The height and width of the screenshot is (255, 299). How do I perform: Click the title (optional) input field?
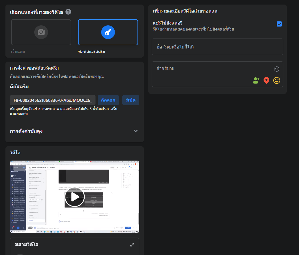(217, 47)
